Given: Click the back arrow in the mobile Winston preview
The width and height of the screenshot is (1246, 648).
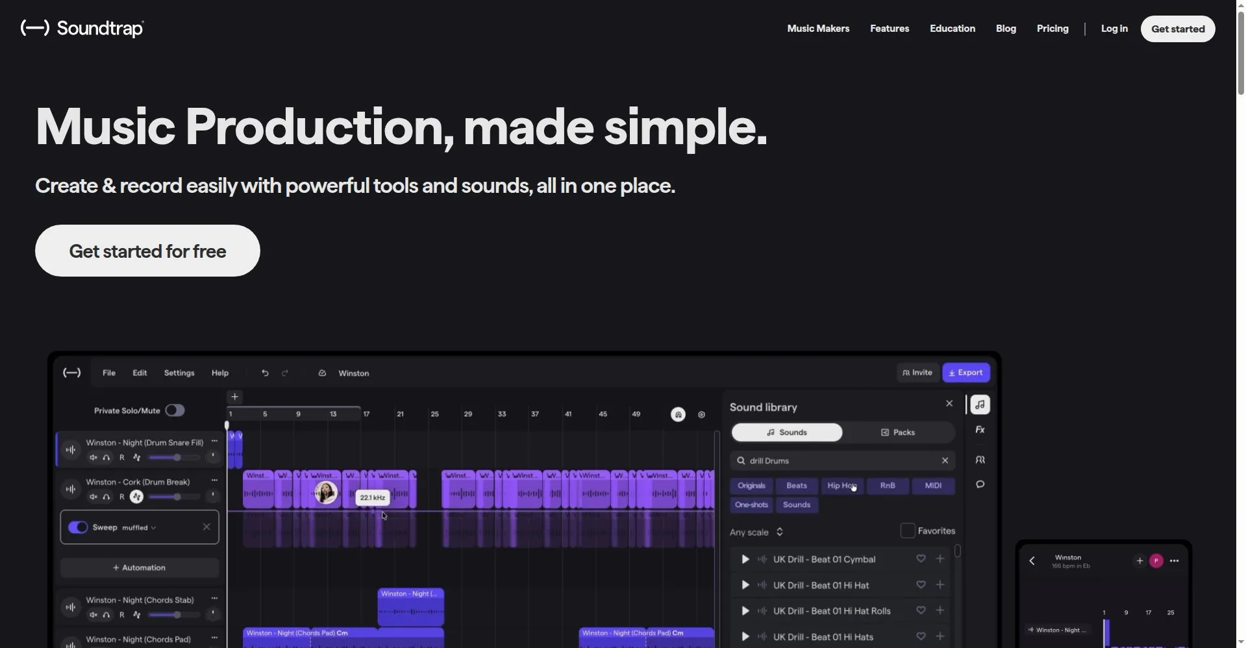Looking at the screenshot, I should (x=1032, y=561).
